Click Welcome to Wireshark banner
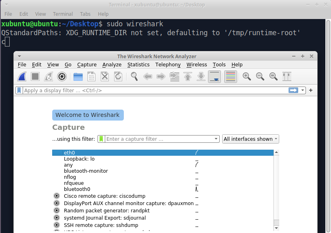331x233 pixels. click(88, 115)
